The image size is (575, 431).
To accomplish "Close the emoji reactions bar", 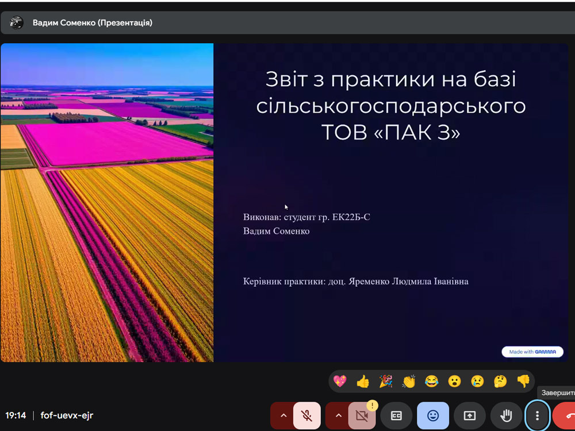I will (x=433, y=415).
